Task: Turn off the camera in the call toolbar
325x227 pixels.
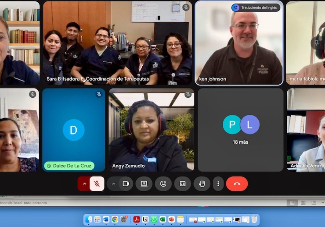Action: pos(126,184)
